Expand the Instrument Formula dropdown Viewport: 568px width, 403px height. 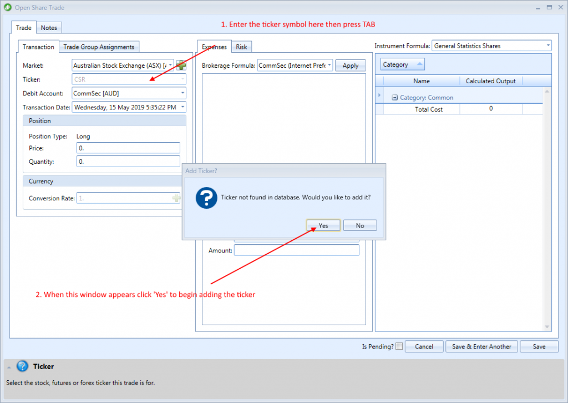click(547, 46)
